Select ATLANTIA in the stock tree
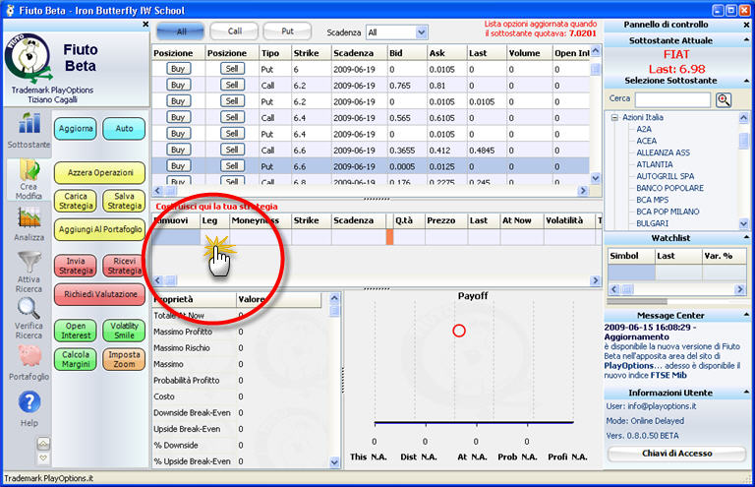 point(655,164)
